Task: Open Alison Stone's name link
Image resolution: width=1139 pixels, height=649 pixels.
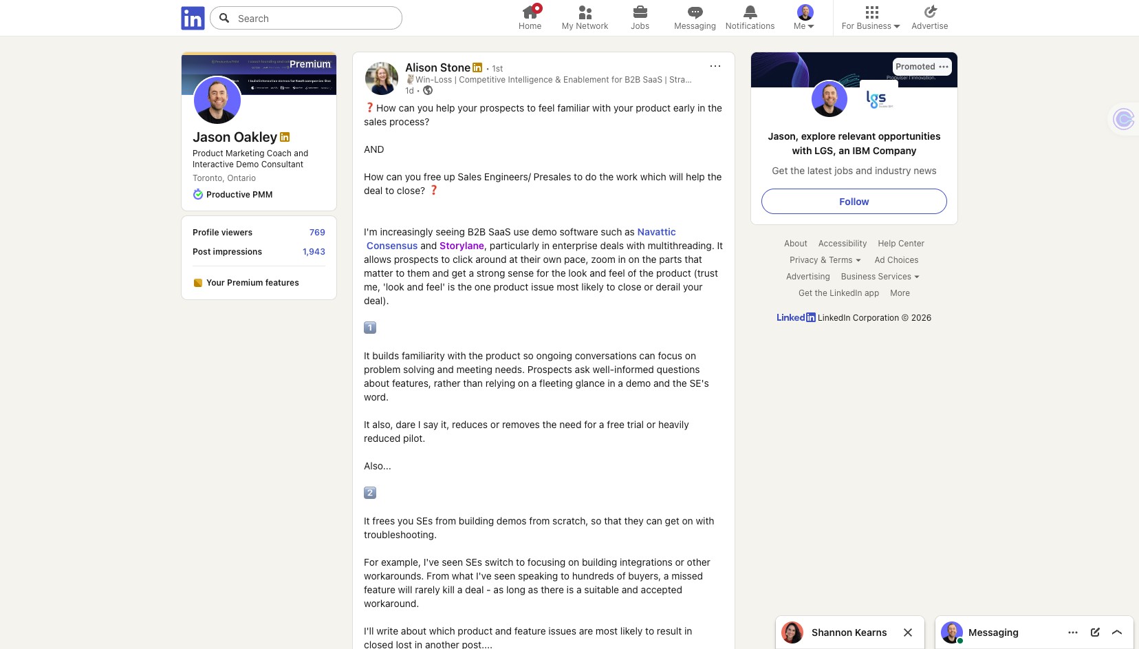Action: click(437, 67)
